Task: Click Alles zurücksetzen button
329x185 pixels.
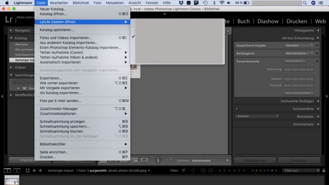Action: (298, 93)
